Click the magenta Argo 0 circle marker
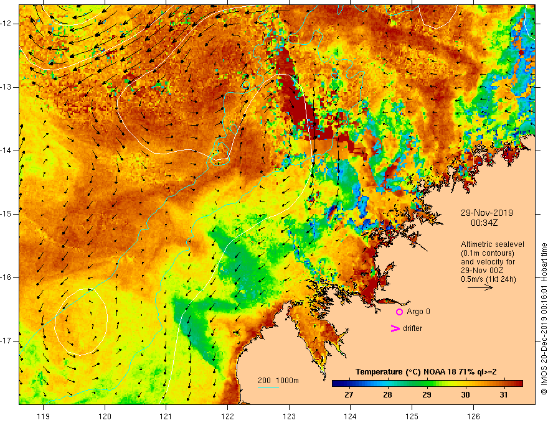Screen dimensions: 548x423 point(399,312)
